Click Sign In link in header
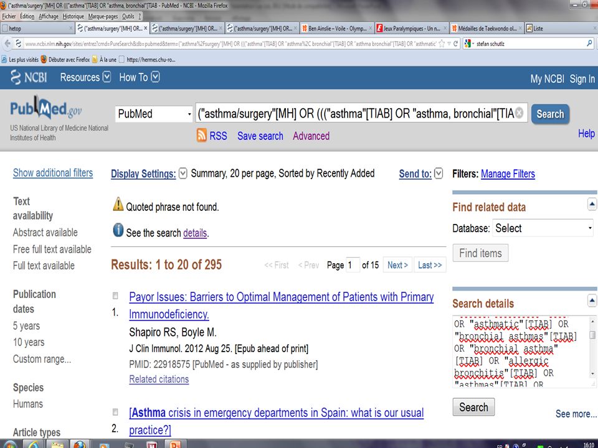 pyautogui.click(x=582, y=79)
